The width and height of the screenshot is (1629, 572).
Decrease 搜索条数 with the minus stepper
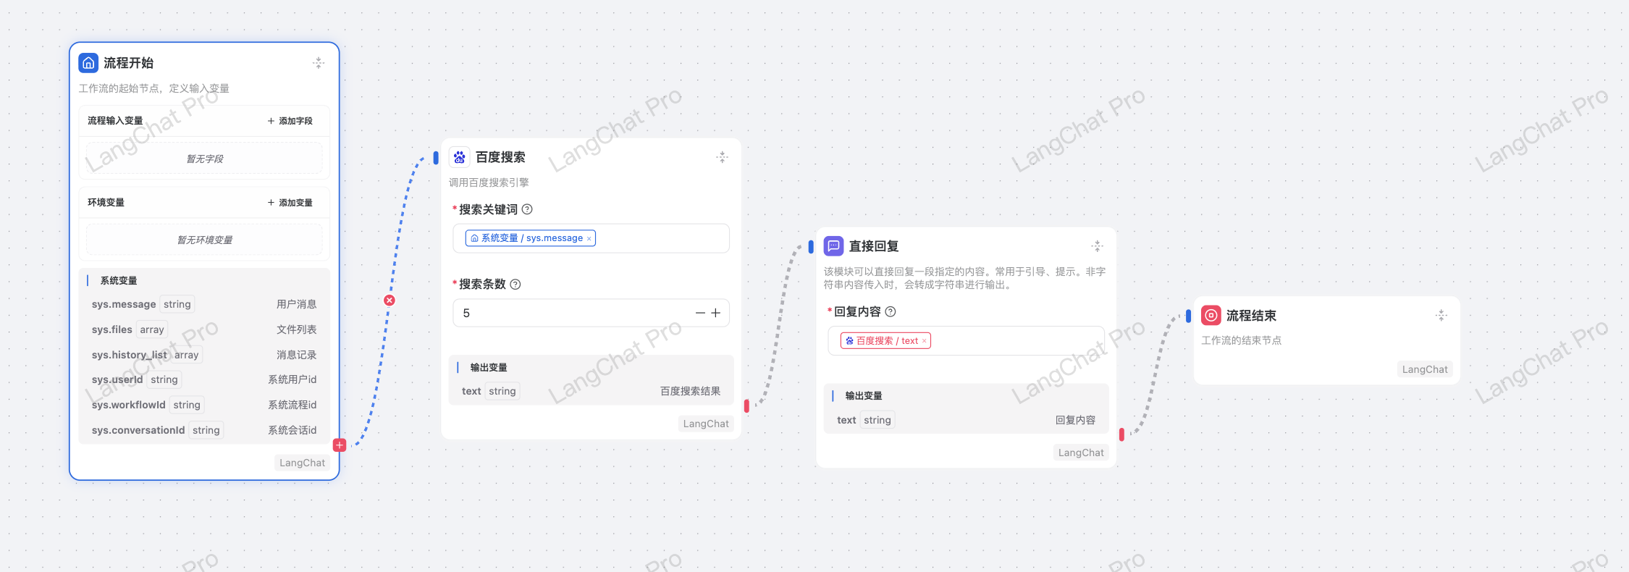coord(699,313)
